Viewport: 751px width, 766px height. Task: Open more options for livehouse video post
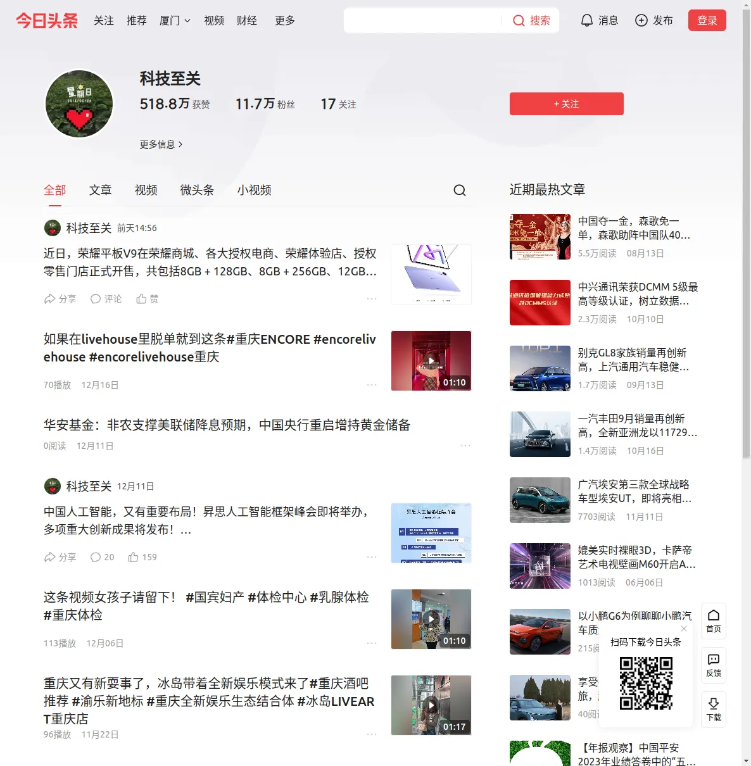(x=372, y=385)
